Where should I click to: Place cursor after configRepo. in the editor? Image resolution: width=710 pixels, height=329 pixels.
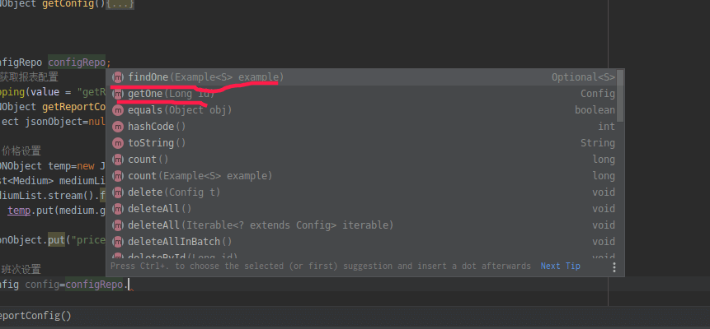click(x=130, y=285)
